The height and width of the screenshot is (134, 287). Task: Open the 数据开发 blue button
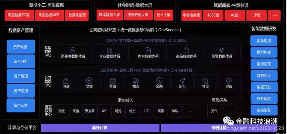(x=264, y=87)
